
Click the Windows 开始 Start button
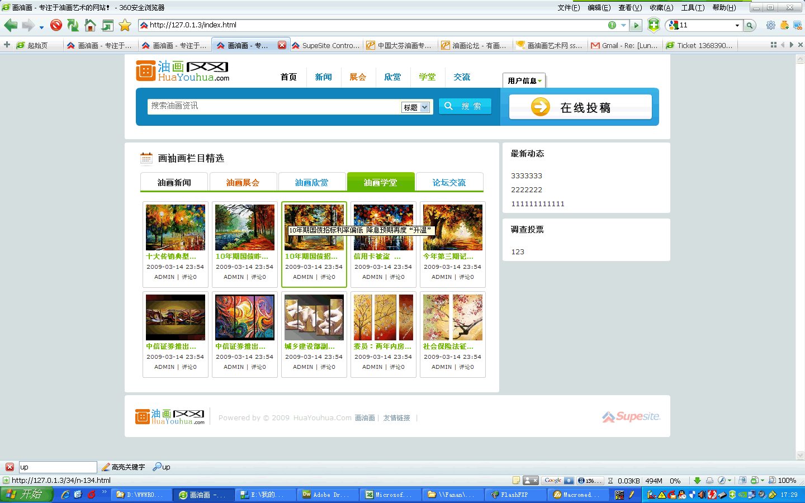point(27,495)
